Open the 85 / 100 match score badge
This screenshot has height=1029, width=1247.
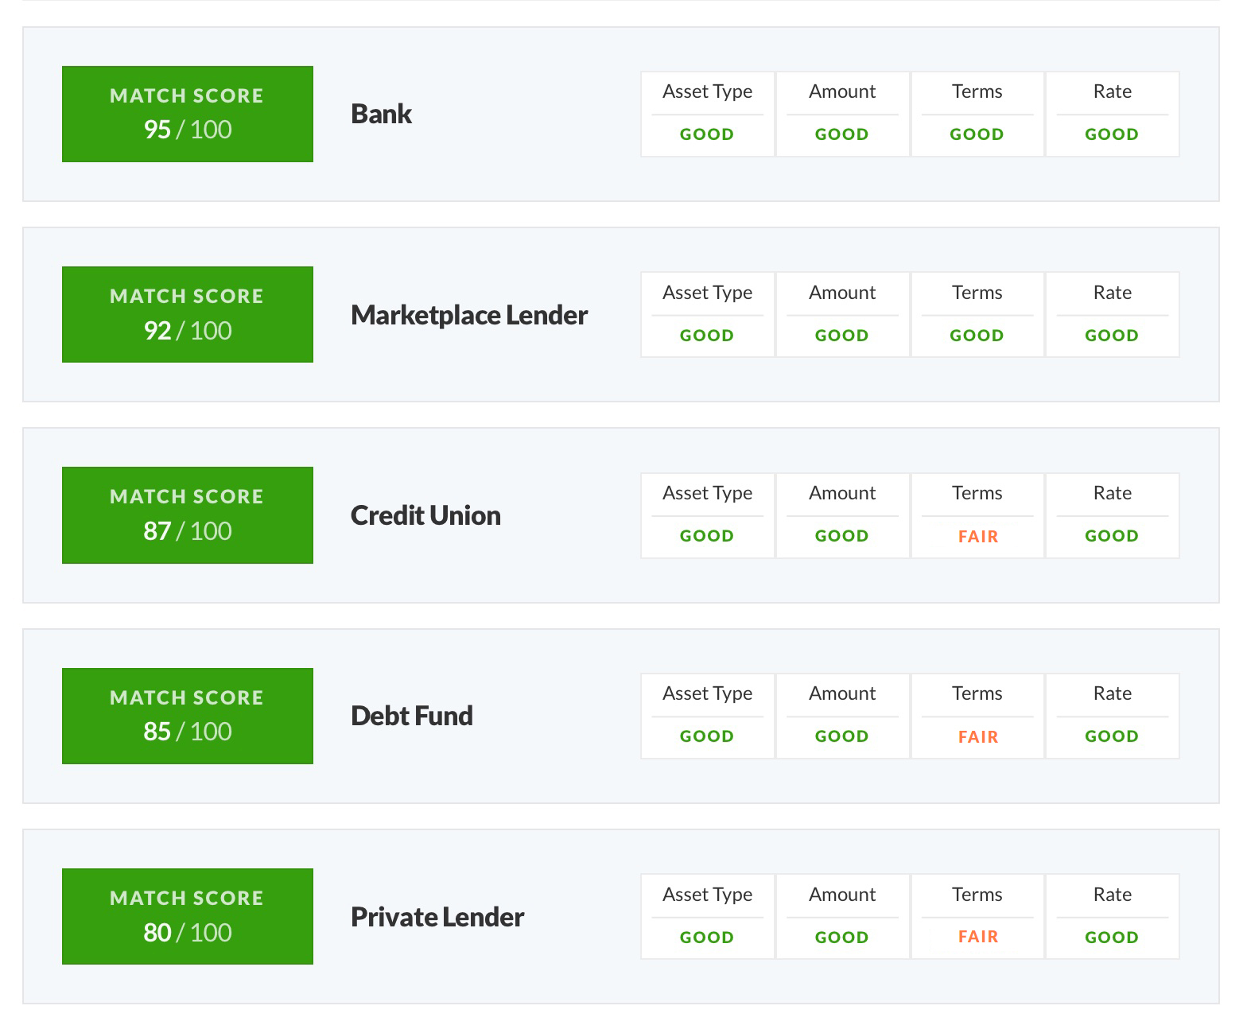(x=188, y=716)
